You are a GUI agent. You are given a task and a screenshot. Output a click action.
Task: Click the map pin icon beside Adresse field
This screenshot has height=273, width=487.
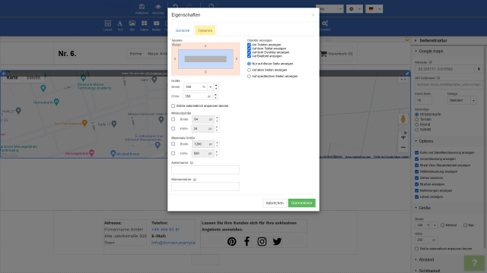pyautogui.click(x=479, y=69)
